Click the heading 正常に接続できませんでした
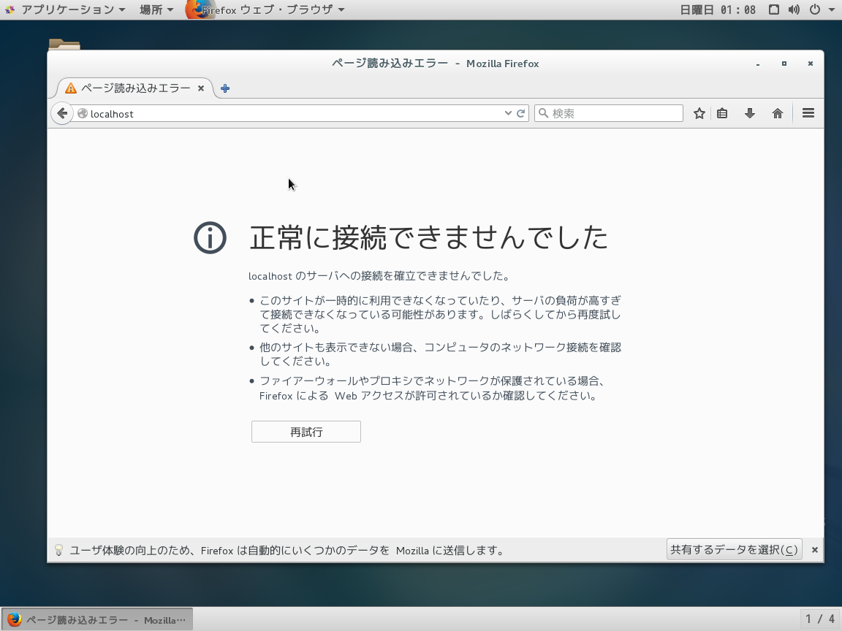 coord(428,237)
